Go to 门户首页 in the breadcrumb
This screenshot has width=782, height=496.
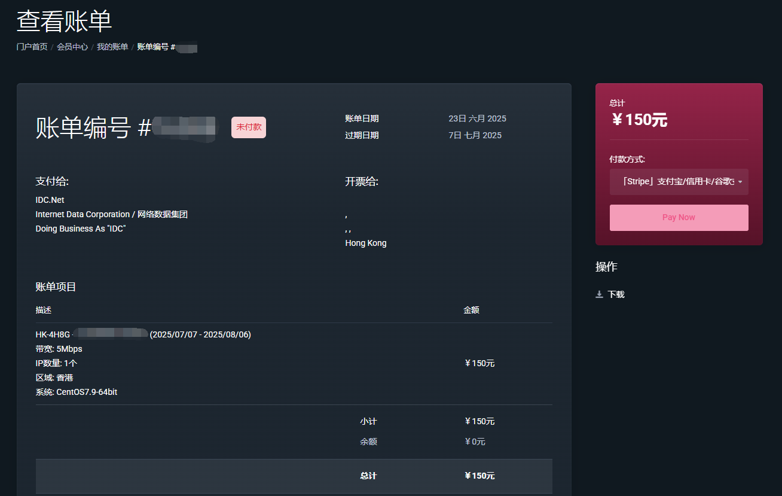[32, 47]
